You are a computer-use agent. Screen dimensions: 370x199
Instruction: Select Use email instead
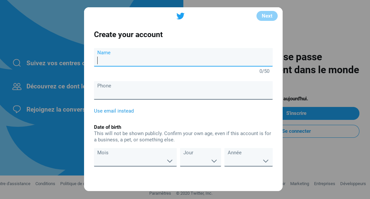(114, 111)
